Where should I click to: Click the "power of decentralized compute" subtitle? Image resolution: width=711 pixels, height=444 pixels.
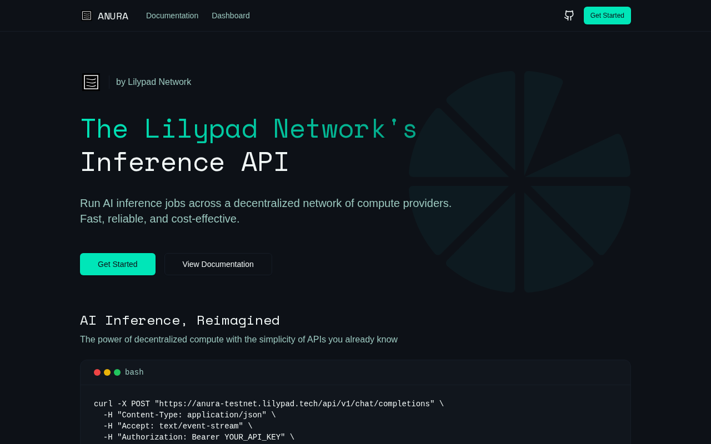(x=239, y=340)
